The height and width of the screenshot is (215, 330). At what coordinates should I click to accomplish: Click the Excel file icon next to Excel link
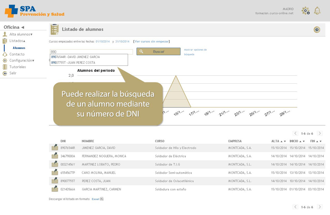[102, 199]
